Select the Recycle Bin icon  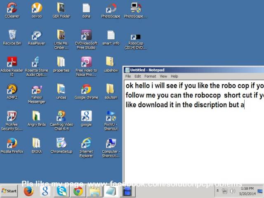(12, 38)
